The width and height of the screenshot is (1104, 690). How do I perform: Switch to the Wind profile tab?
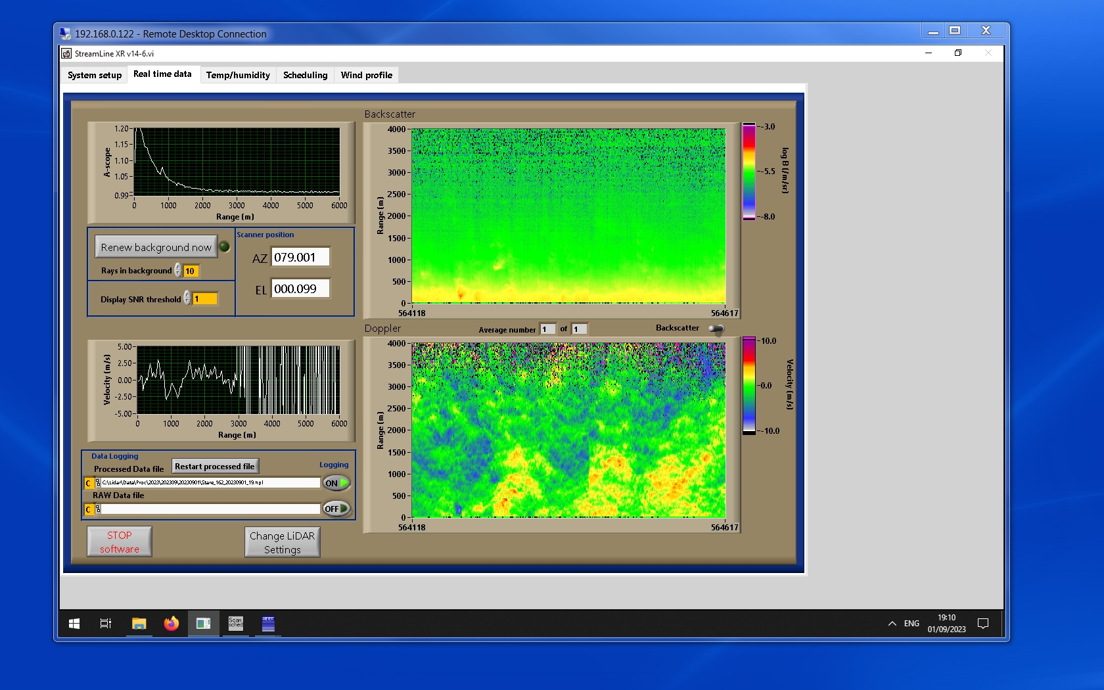pyautogui.click(x=366, y=75)
